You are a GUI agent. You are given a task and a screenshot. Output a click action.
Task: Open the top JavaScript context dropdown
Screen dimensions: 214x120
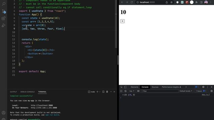(132, 91)
